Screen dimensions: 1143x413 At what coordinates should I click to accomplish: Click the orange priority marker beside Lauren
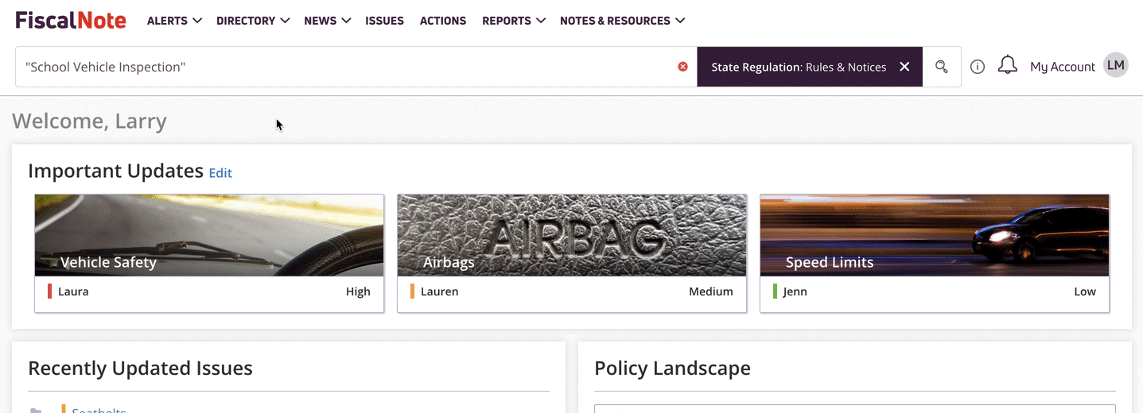413,291
